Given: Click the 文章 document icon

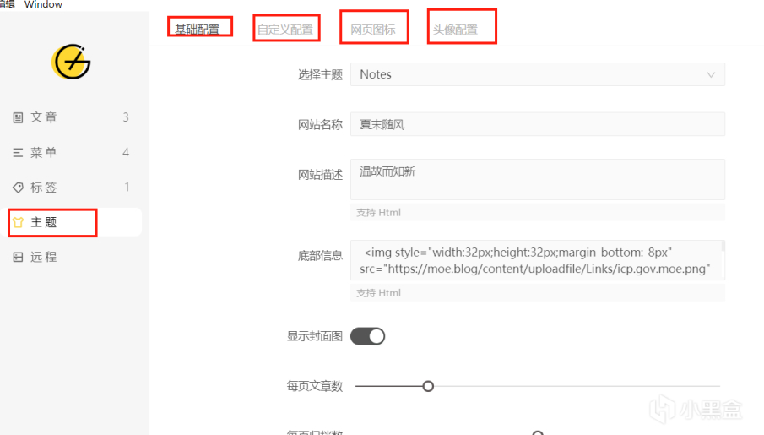Looking at the screenshot, I should click(x=18, y=117).
